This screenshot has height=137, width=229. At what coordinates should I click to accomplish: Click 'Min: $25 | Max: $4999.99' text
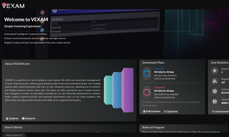[165, 76]
